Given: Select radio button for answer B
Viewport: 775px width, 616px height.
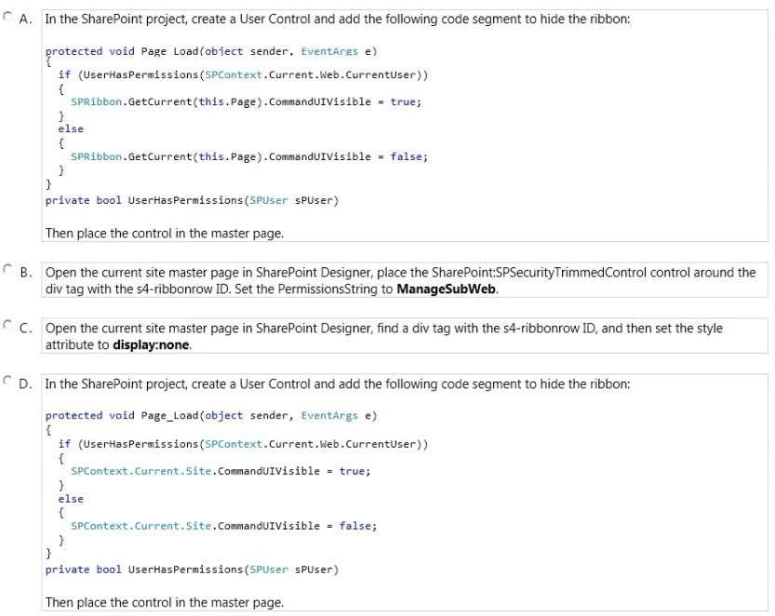Looking at the screenshot, I should pyautogui.click(x=7, y=270).
